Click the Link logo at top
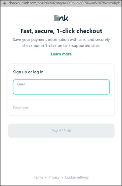The width and height of the screenshot is (122, 186). (x=61, y=18)
